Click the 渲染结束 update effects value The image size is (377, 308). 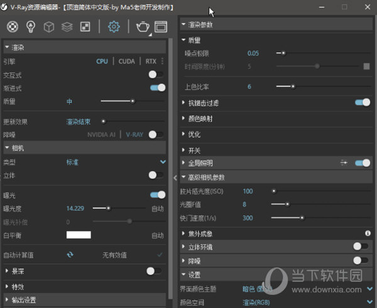tap(79, 122)
